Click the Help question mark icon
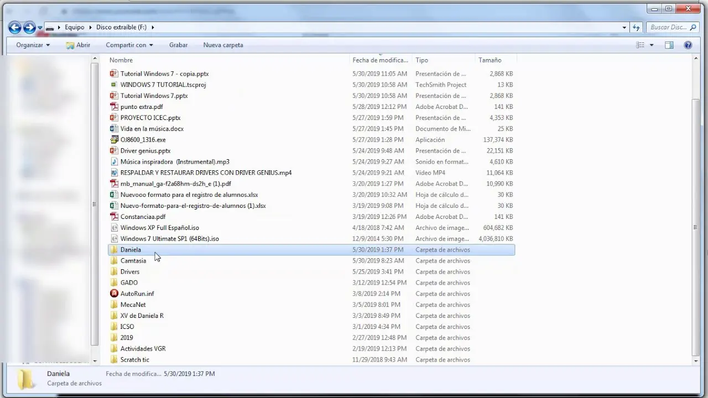This screenshot has height=398, width=708. pos(688,45)
